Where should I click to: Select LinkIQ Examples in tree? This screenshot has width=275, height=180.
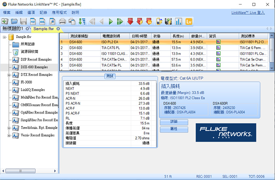pyautogui.click(x=33, y=90)
